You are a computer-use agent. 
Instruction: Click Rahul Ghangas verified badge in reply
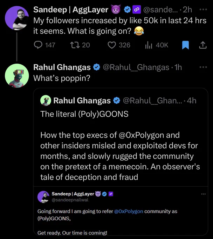[96, 67]
